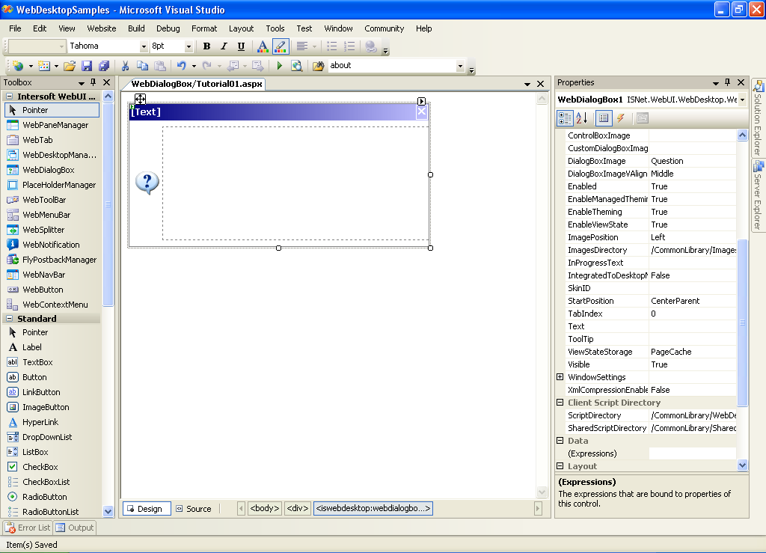Sort properties alphabetically with the A-Z icon
Screen dimensions: 766x553
click(x=583, y=118)
